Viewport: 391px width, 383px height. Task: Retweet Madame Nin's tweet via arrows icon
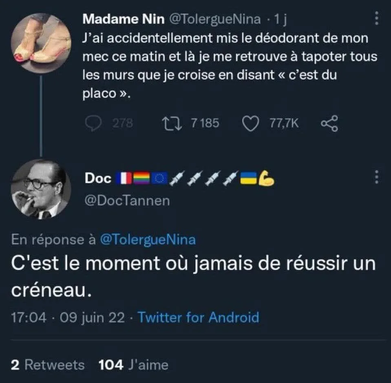pyautogui.click(x=172, y=123)
